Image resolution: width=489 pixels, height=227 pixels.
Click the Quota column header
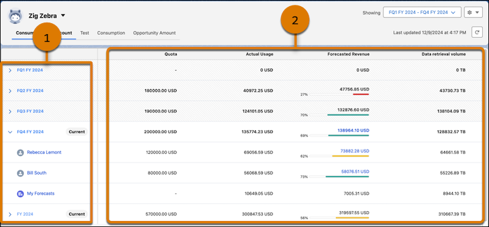pyautogui.click(x=171, y=54)
